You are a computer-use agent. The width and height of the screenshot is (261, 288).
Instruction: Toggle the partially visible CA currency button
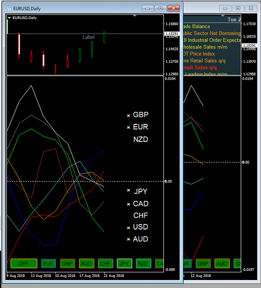pyautogui.click(x=159, y=264)
